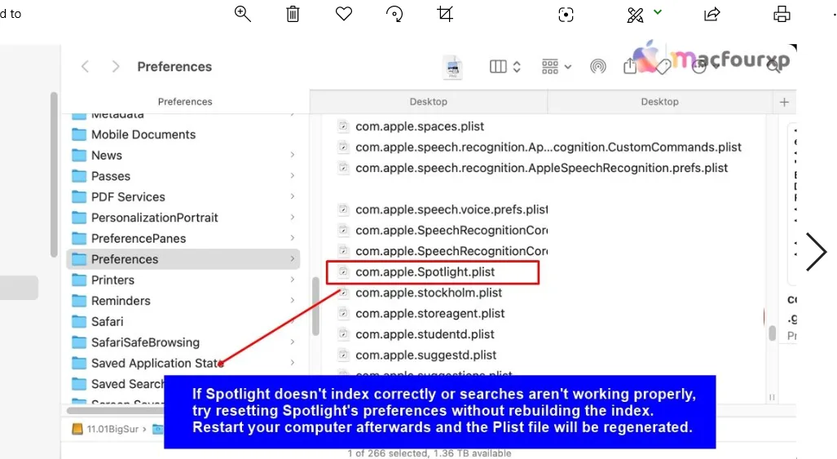
Task: Click the visual search scan icon
Action: point(566,15)
